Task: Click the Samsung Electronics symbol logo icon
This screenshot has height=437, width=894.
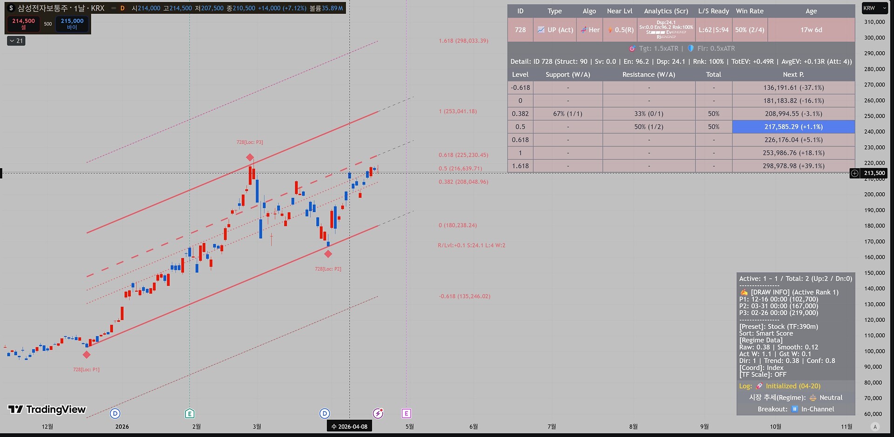Action: coord(11,8)
